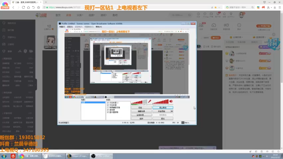Click the Douyu site search magnifier icon
This screenshot has width=283, height=159.
(189, 15)
